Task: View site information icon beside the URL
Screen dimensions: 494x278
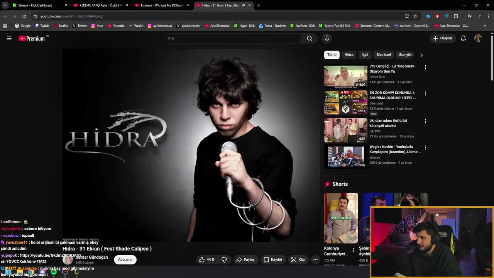Action: tap(35, 16)
